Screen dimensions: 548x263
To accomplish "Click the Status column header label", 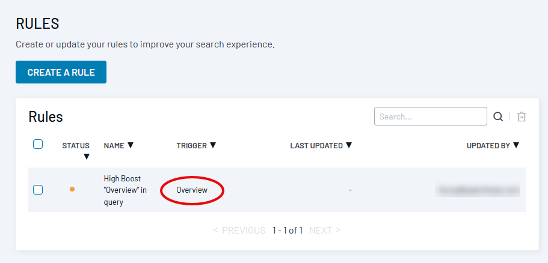I will click(x=76, y=145).
